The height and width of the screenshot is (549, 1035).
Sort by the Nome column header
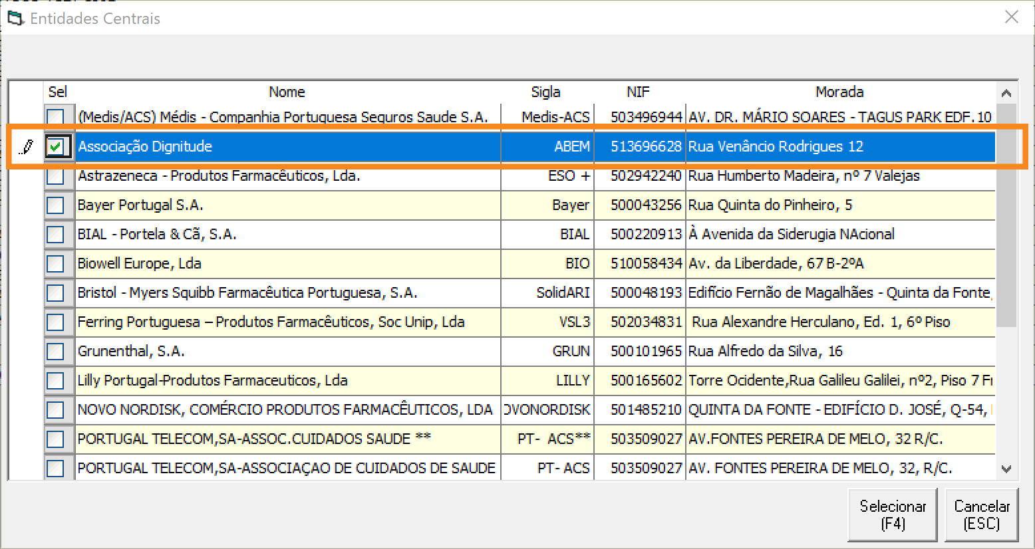click(287, 92)
